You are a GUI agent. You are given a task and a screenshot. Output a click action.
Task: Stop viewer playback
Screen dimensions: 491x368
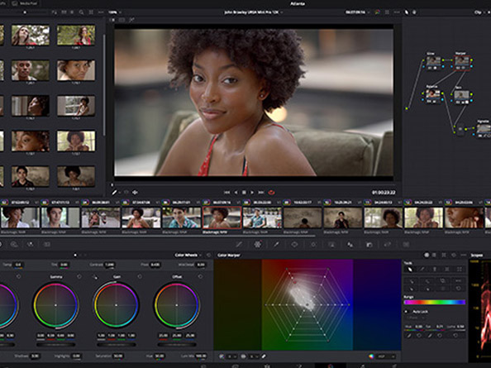pyautogui.click(x=244, y=193)
